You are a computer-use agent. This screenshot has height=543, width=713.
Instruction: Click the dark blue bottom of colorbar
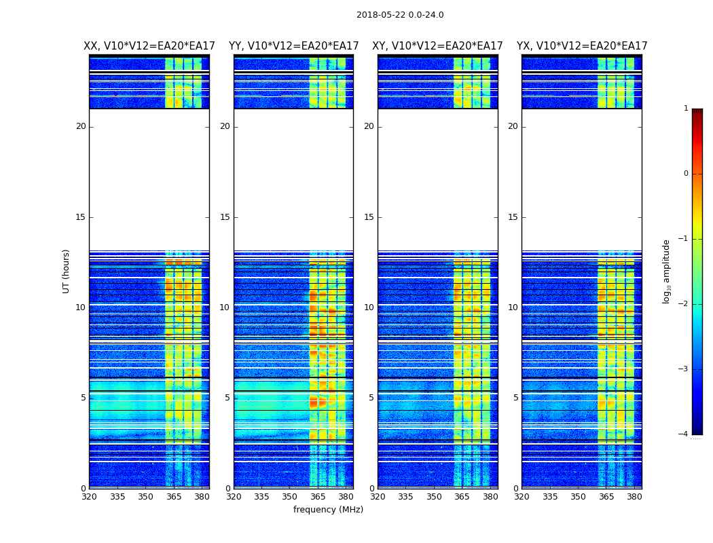pos(697,430)
